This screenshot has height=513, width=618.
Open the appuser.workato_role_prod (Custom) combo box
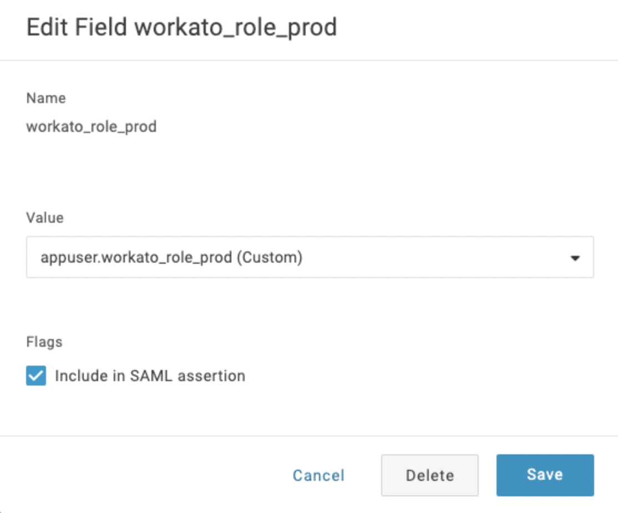[x=310, y=258]
